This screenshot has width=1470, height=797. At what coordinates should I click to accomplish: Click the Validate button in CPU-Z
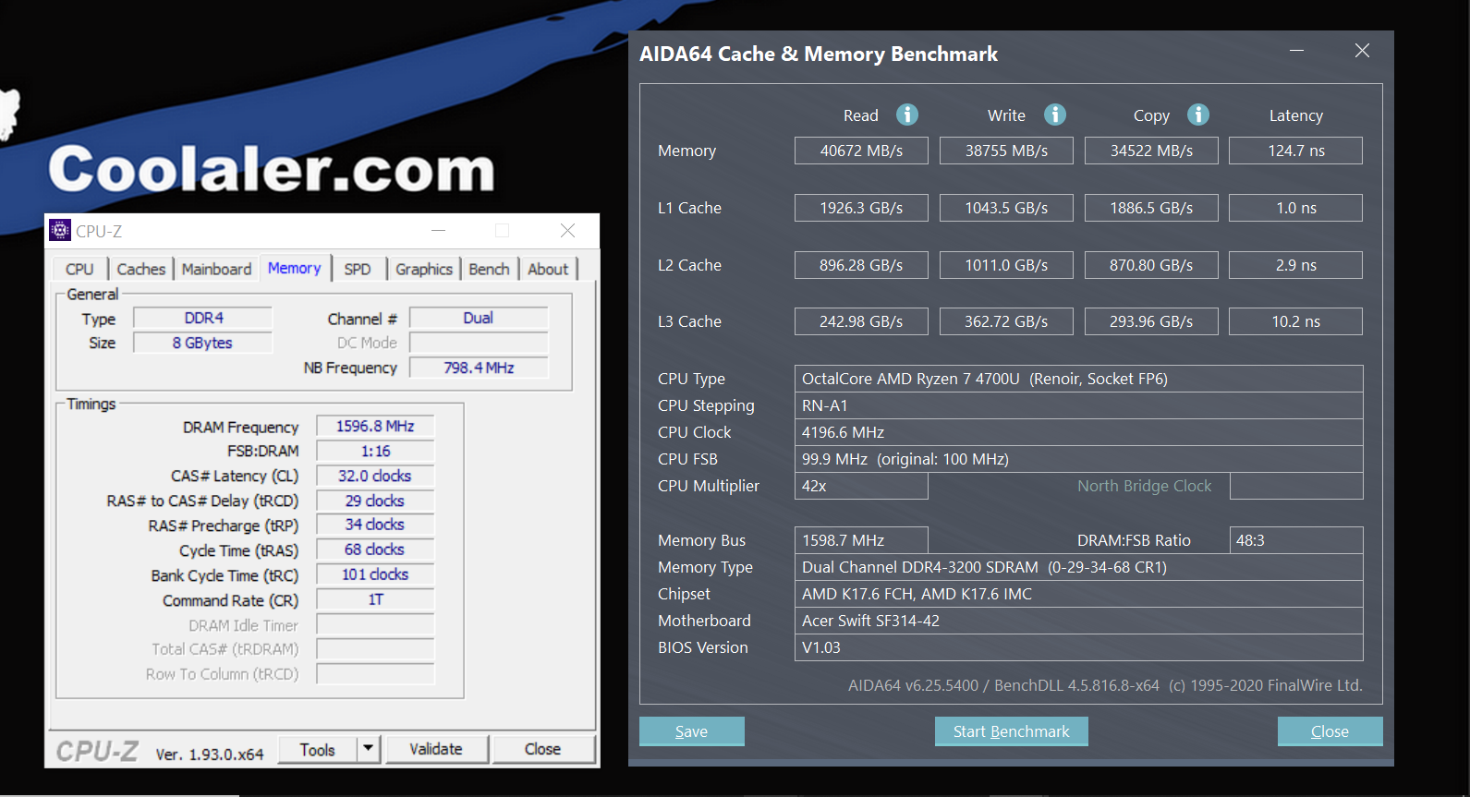(436, 749)
